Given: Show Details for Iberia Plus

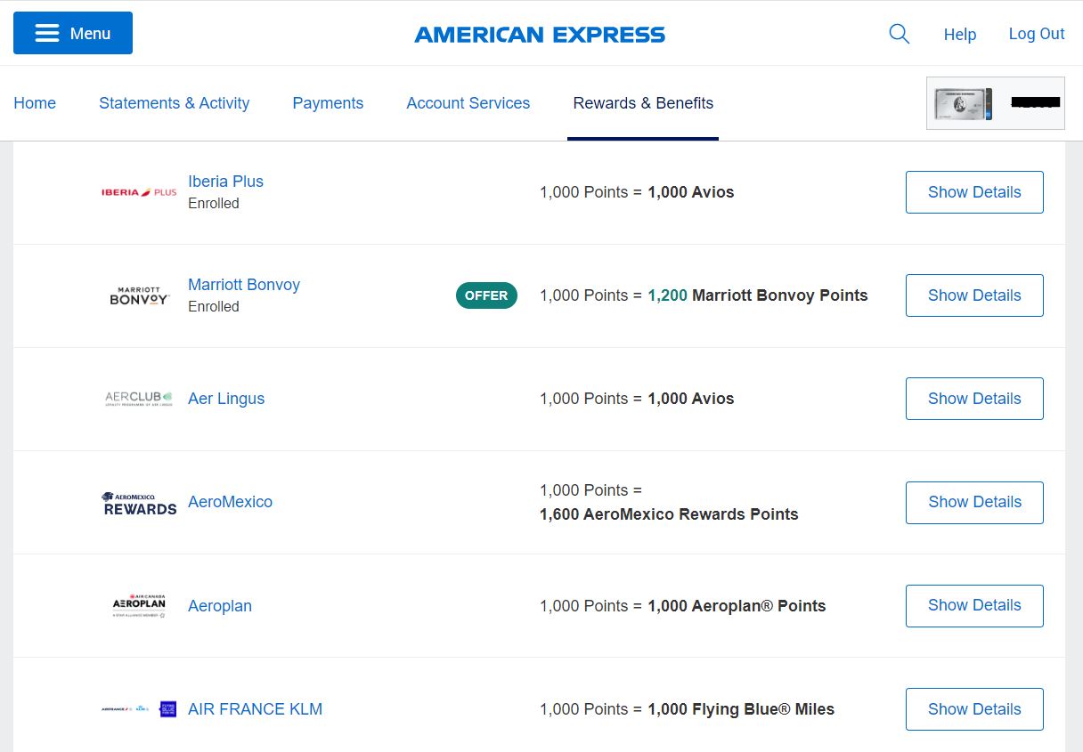Looking at the screenshot, I should point(974,192).
